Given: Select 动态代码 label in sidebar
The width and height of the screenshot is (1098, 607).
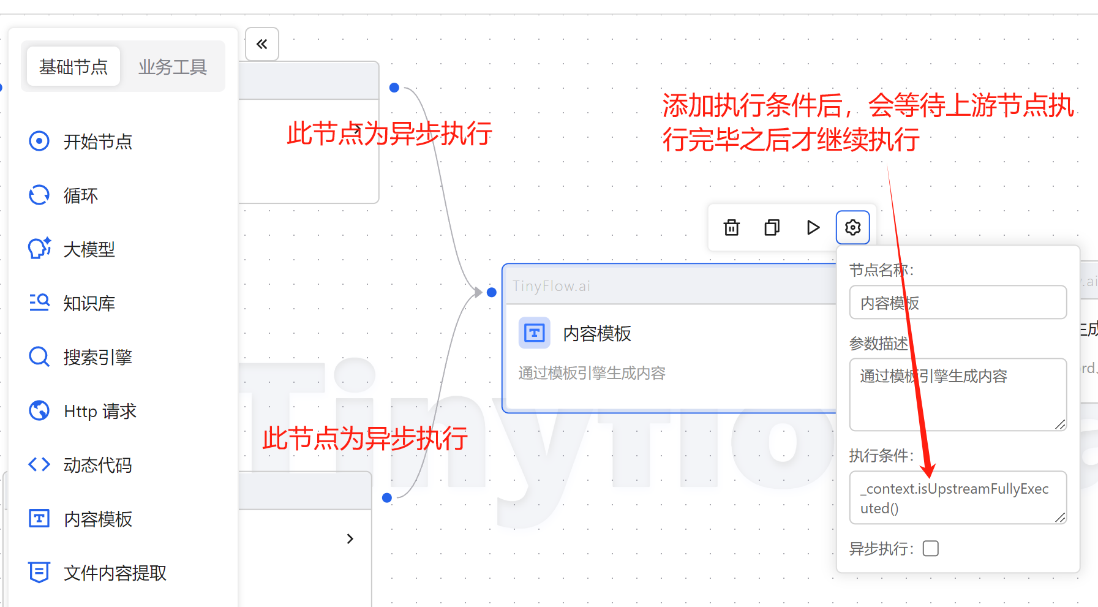Looking at the screenshot, I should 98,466.
